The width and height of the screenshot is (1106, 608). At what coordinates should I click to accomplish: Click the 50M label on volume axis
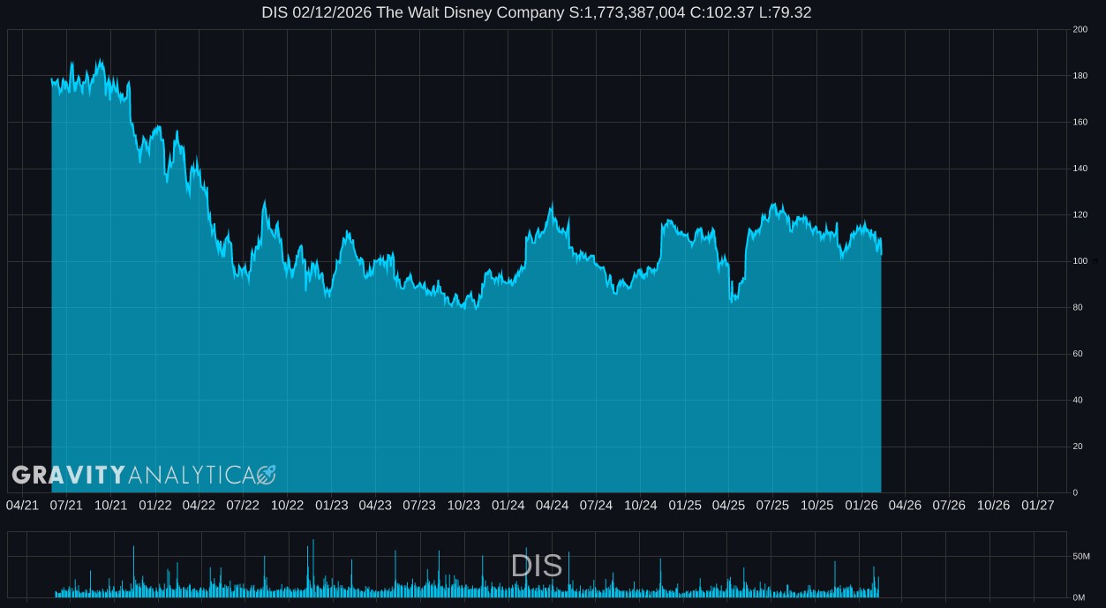pyautogui.click(x=1080, y=557)
